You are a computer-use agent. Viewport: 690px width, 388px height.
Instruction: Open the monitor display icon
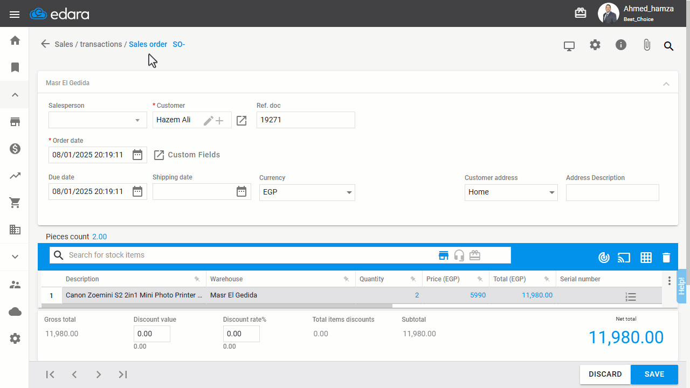coord(569,46)
